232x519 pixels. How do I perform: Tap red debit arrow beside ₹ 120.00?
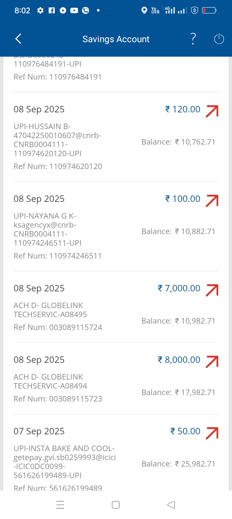[x=212, y=111]
